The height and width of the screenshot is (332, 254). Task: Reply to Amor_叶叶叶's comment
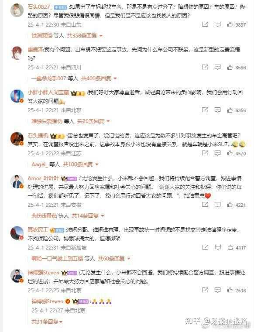click(x=217, y=205)
